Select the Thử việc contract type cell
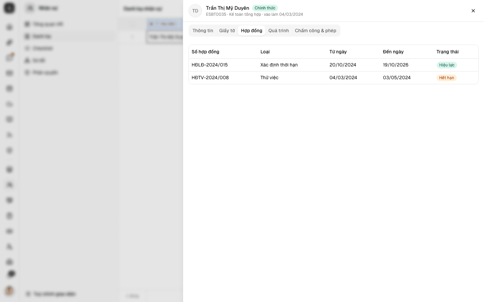Image resolution: width=484 pixels, height=302 pixels. coord(269,78)
